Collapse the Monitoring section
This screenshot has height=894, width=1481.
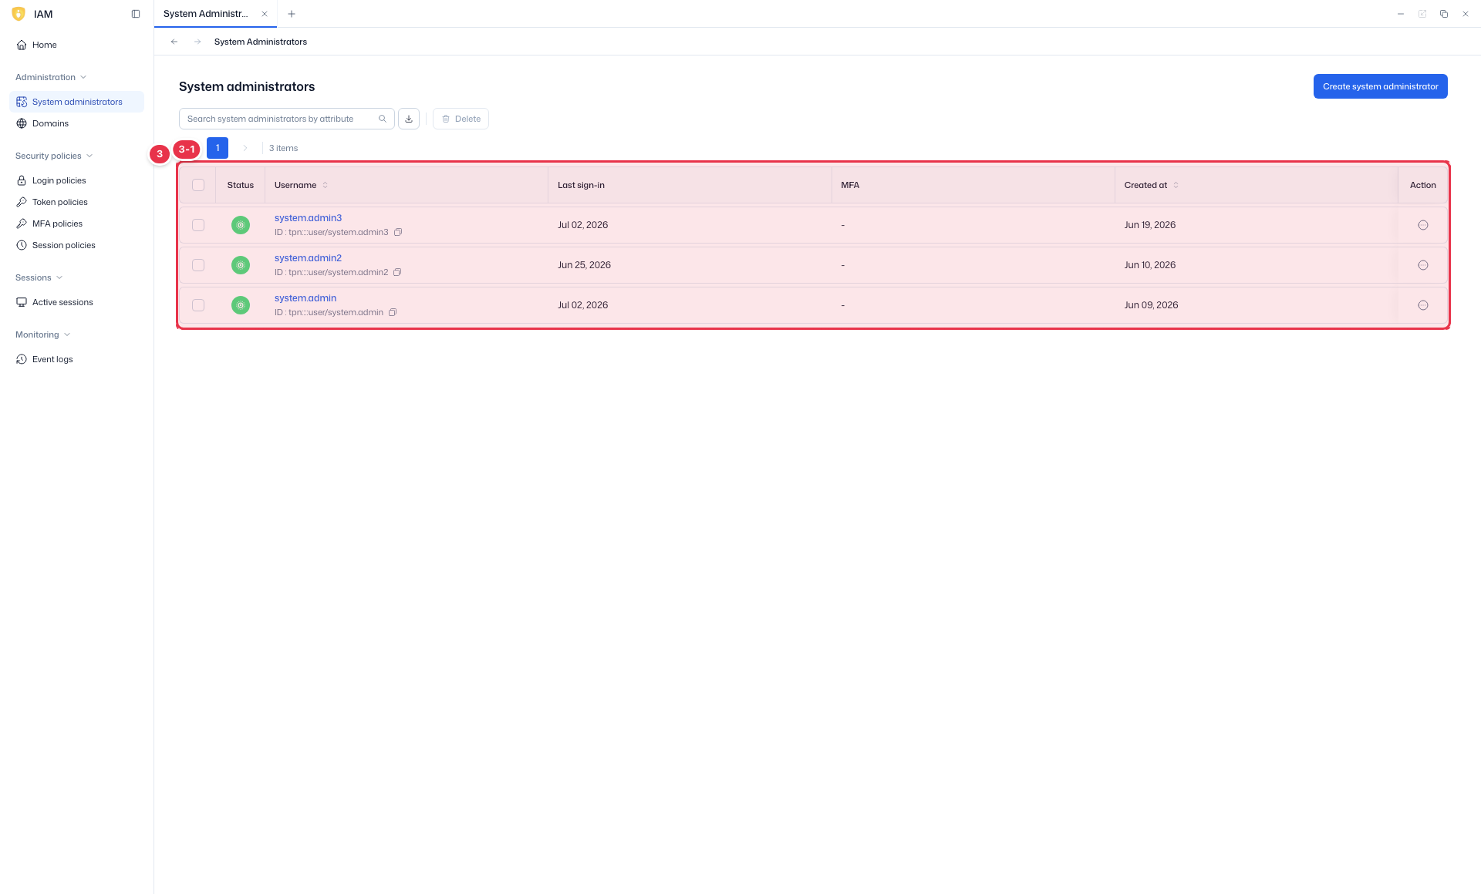(42, 334)
